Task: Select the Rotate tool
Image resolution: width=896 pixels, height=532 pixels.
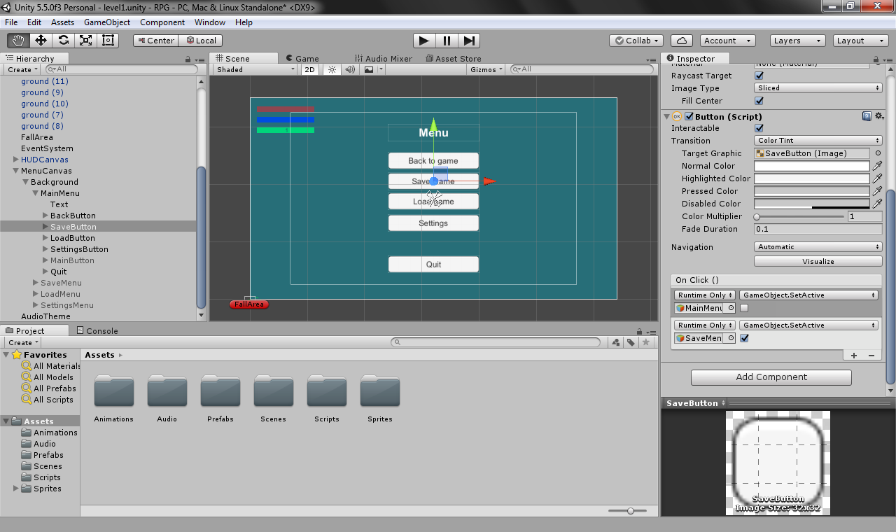Action: click(63, 41)
